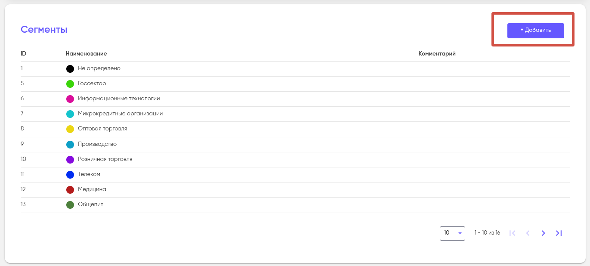Click red swatch next to Медицина
Screen dimensions: 590x266
(x=70, y=190)
